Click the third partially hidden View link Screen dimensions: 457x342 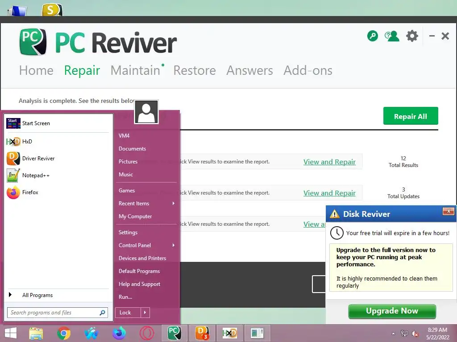(315, 224)
